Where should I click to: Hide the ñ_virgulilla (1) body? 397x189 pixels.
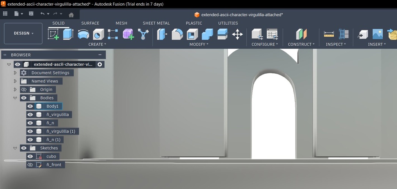(x=30, y=131)
